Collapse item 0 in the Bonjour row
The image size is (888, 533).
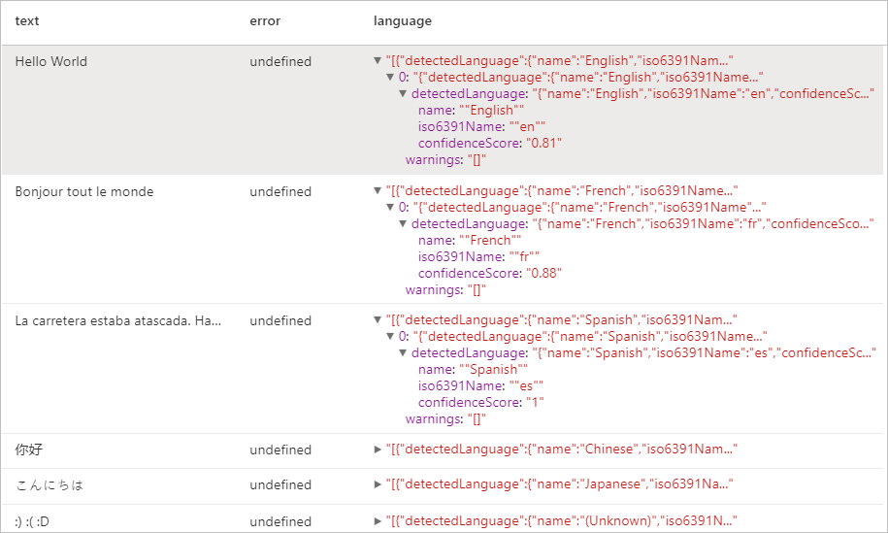coord(391,208)
